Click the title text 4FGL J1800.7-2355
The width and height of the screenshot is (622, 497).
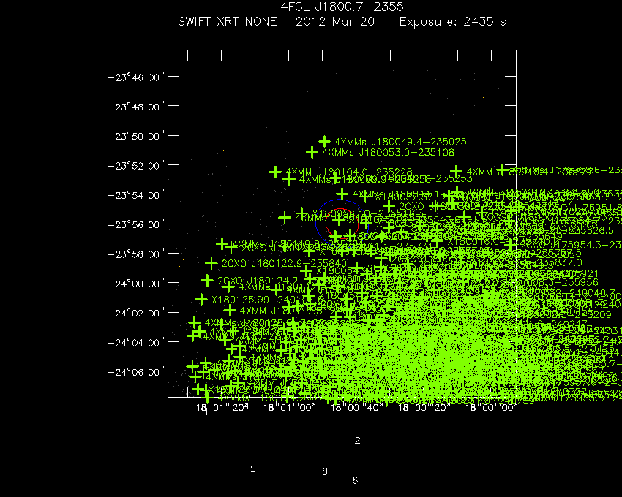pyautogui.click(x=342, y=7)
